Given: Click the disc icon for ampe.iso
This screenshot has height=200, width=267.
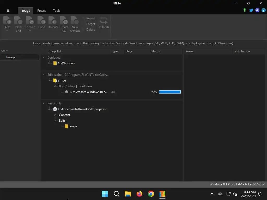Looking at the screenshot, I should click(55, 109).
